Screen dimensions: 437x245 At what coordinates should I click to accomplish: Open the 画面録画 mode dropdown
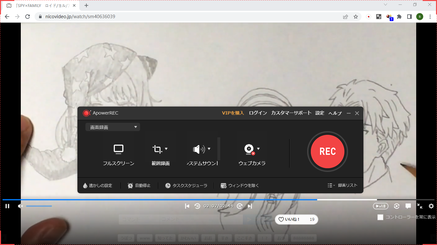(113, 127)
